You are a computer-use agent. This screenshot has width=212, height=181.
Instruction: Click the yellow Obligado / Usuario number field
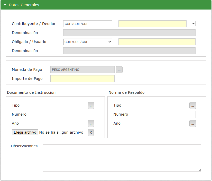click(157, 42)
